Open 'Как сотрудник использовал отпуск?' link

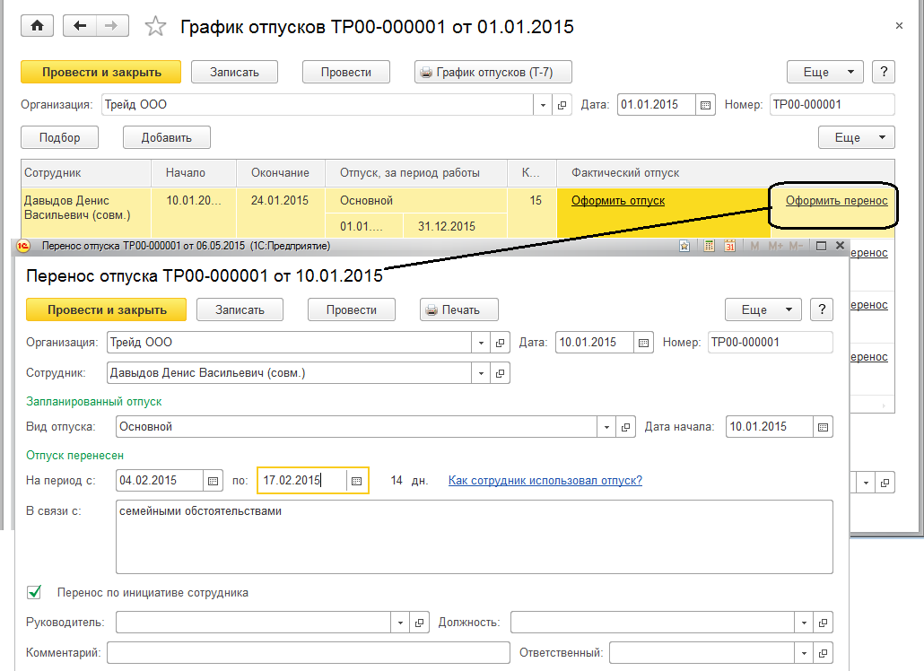[x=545, y=481]
